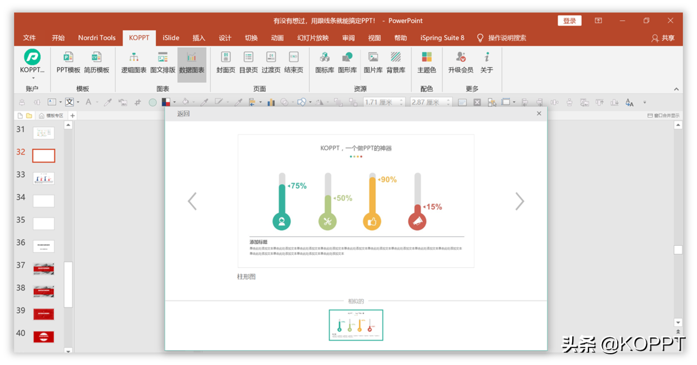Click the slide panel vertical scrollbar
697x365 pixels.
click(x=68, y=285)
